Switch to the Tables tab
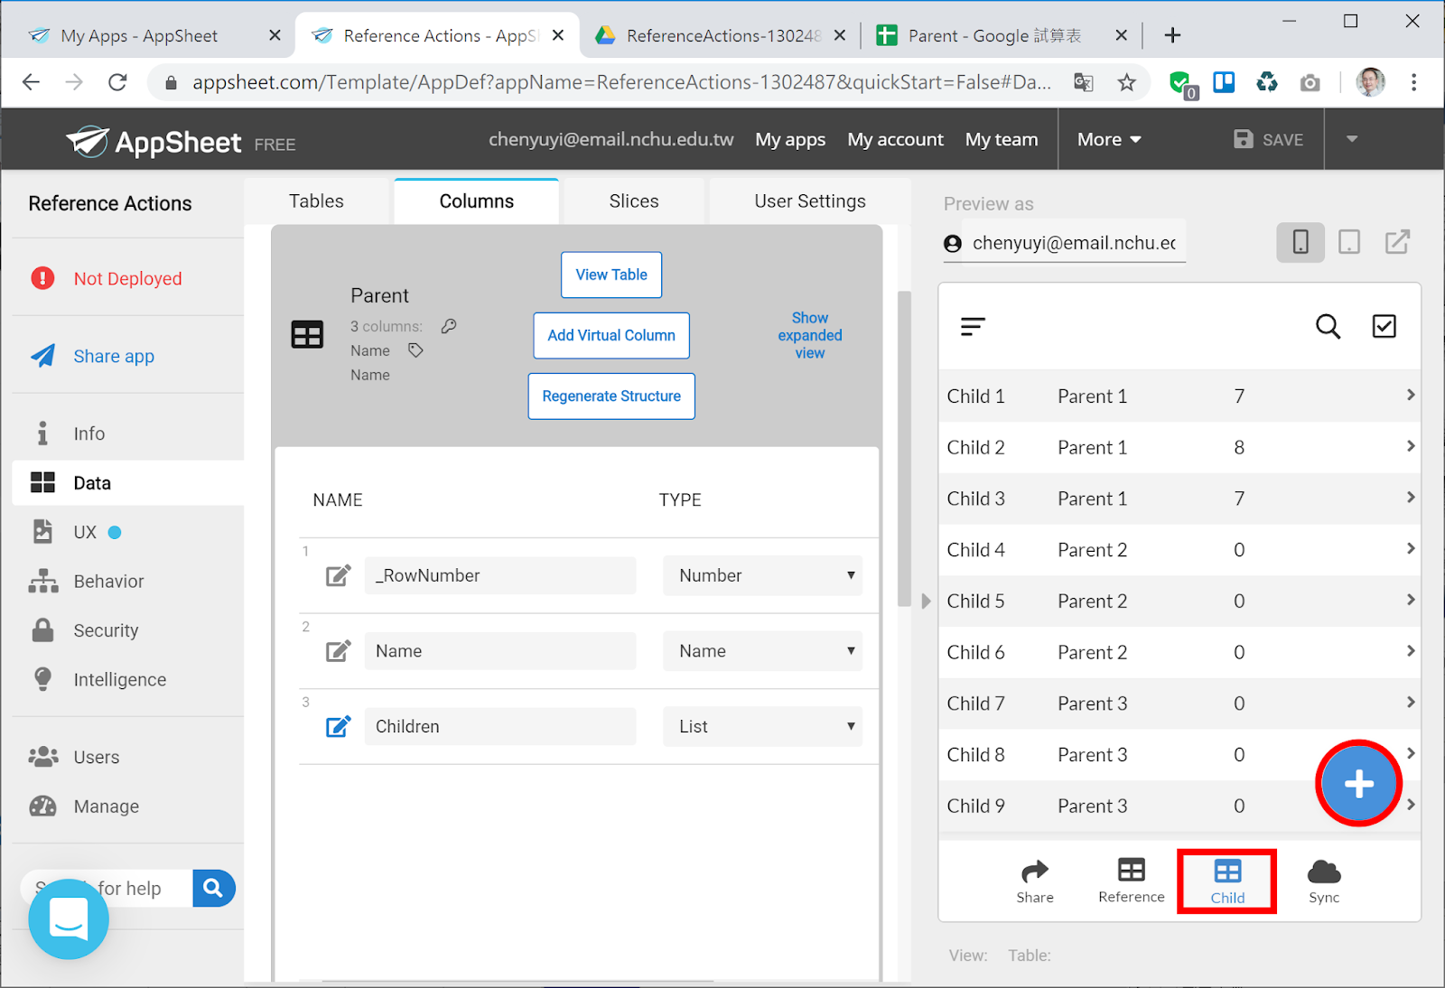The height and width of the screenshot is (988, 1445). (x=316, y=201)
